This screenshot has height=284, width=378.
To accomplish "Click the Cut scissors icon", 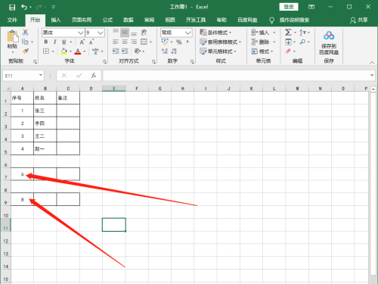I will coord(26,33).
